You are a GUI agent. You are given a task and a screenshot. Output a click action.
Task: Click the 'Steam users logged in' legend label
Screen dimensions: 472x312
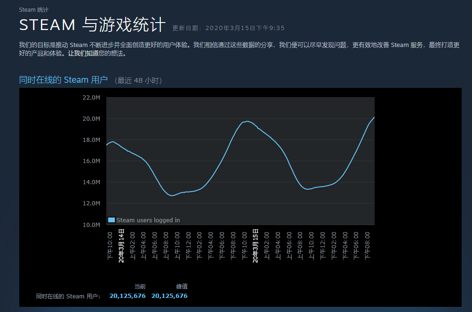click(x=148, y=220)
